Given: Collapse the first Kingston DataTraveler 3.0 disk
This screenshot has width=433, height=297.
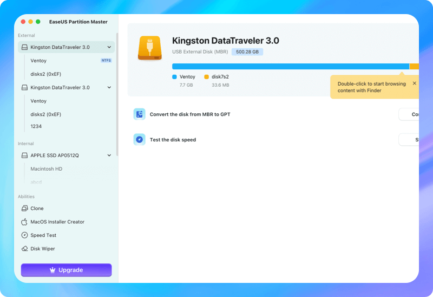Looking at the screenshot, I should [109, 47].
